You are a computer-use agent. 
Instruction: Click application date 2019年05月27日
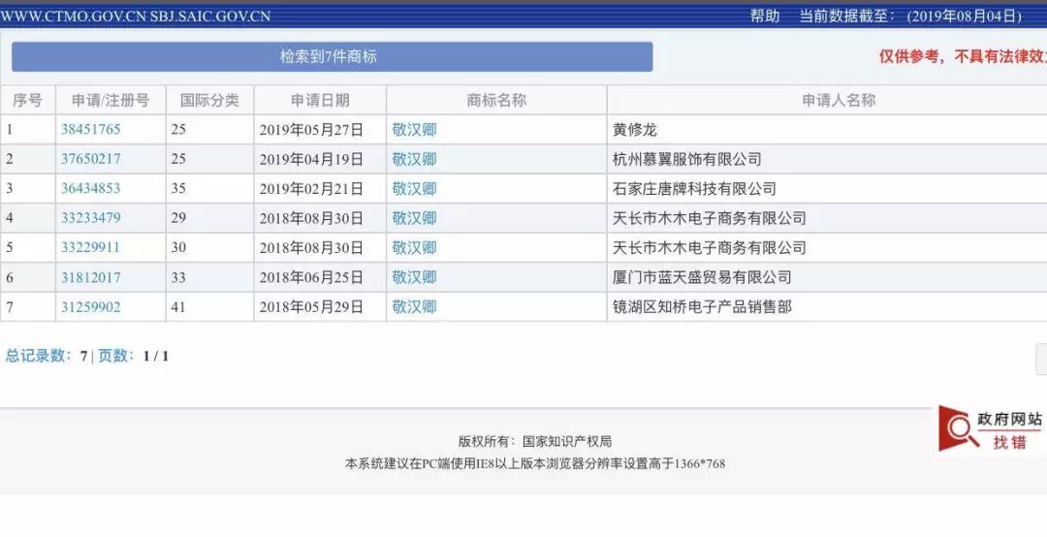(x=311, y=130)
